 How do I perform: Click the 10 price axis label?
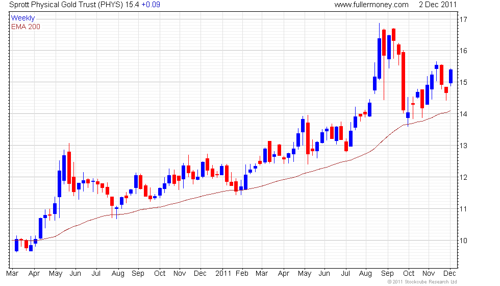pos(463,241)
